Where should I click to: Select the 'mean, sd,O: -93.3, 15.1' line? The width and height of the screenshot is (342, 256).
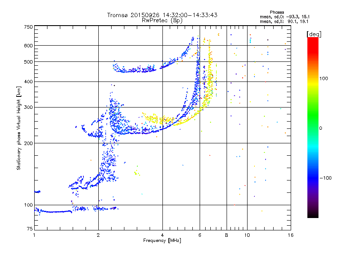285,17
